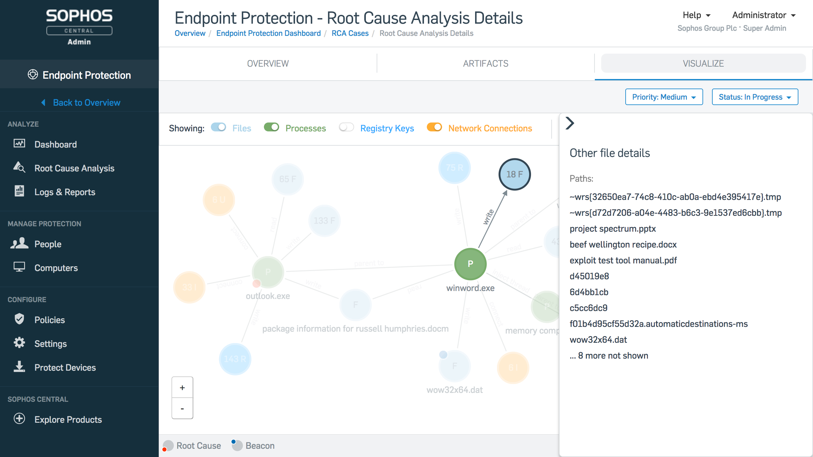Toggle the Network Connections switch
This screenshot has height=457, width=813.
tap(434, 127)
